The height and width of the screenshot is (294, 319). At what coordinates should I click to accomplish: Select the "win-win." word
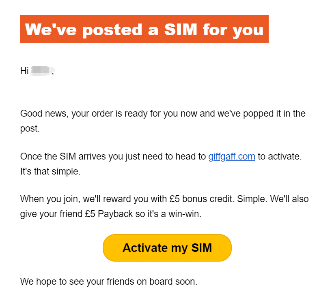coord(185,214)
